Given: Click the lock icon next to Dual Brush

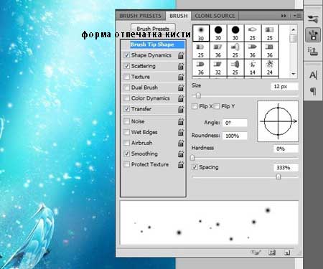Looking at the screenshot, I should pyautogui.click(x=181, y=88).
